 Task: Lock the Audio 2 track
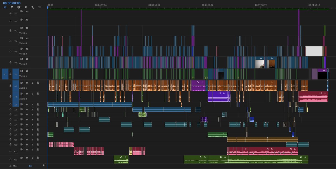pos(10,96)
